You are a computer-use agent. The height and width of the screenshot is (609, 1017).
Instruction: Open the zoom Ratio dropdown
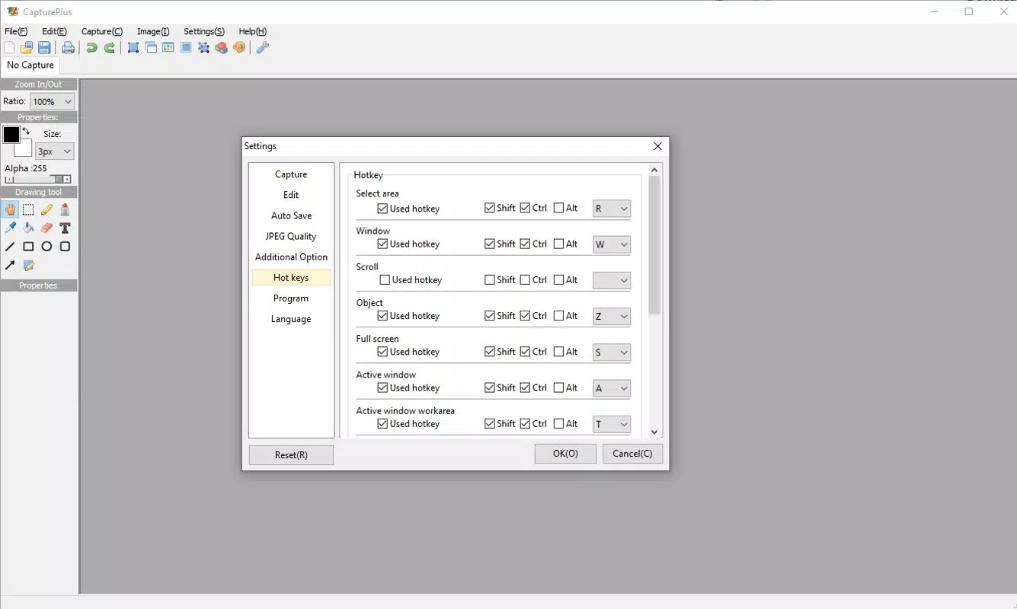pos(52,101)
